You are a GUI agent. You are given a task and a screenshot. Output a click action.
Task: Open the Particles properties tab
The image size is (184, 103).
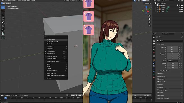tap(154, 66)
